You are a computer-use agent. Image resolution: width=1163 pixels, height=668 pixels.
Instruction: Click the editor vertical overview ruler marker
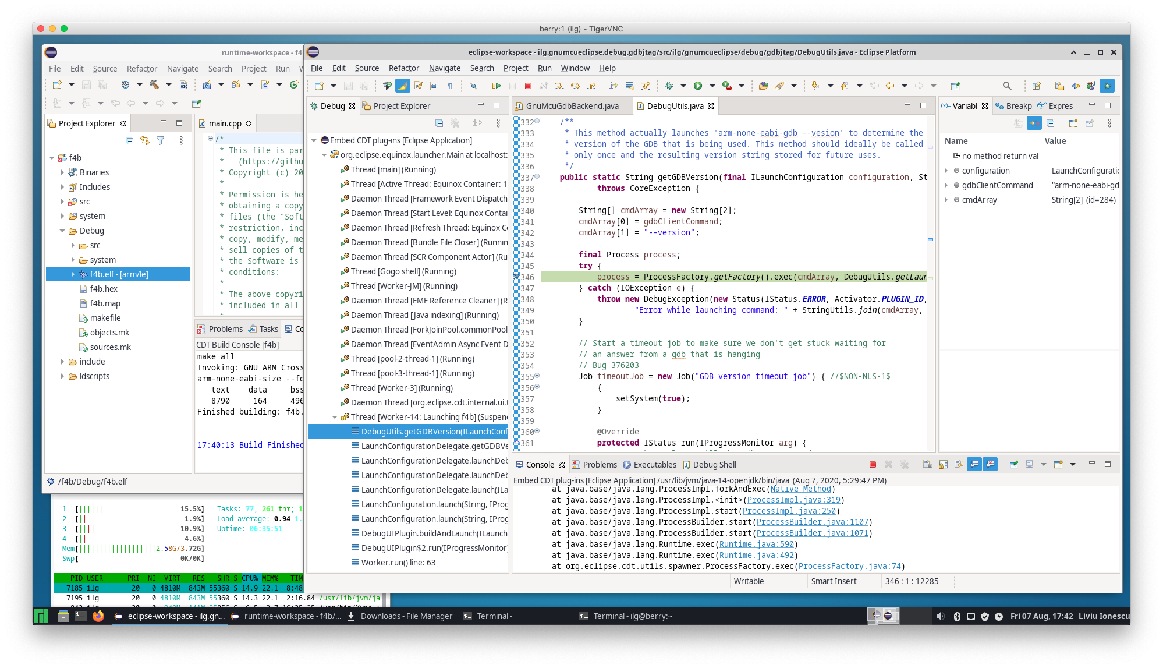930,239
